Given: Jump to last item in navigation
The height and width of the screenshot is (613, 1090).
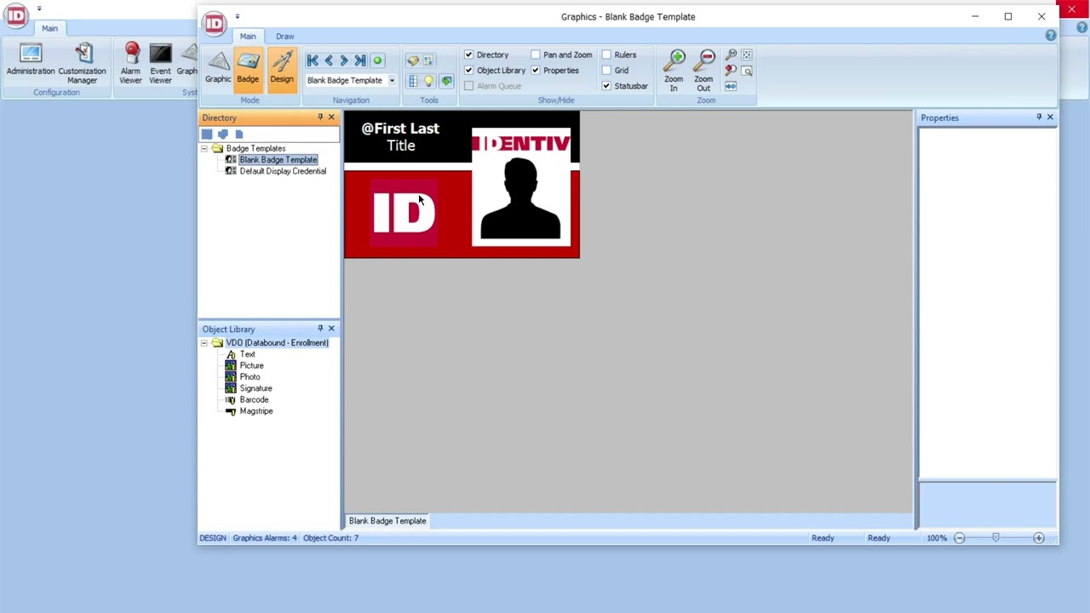Looking at the screenshot, I should coord(360,60).
